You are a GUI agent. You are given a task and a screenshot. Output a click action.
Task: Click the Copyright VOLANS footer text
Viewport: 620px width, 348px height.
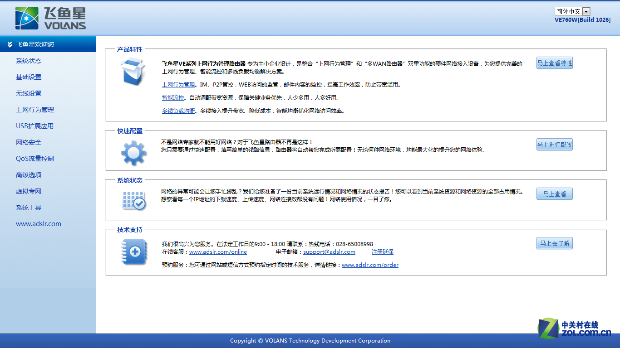point(310,341)
